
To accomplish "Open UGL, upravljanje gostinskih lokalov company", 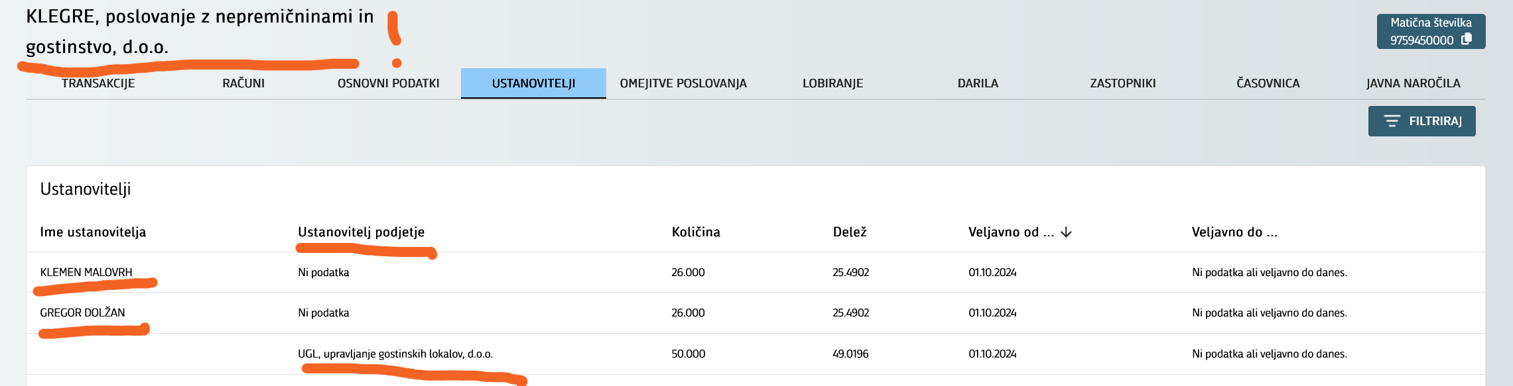I will (395, 354).
